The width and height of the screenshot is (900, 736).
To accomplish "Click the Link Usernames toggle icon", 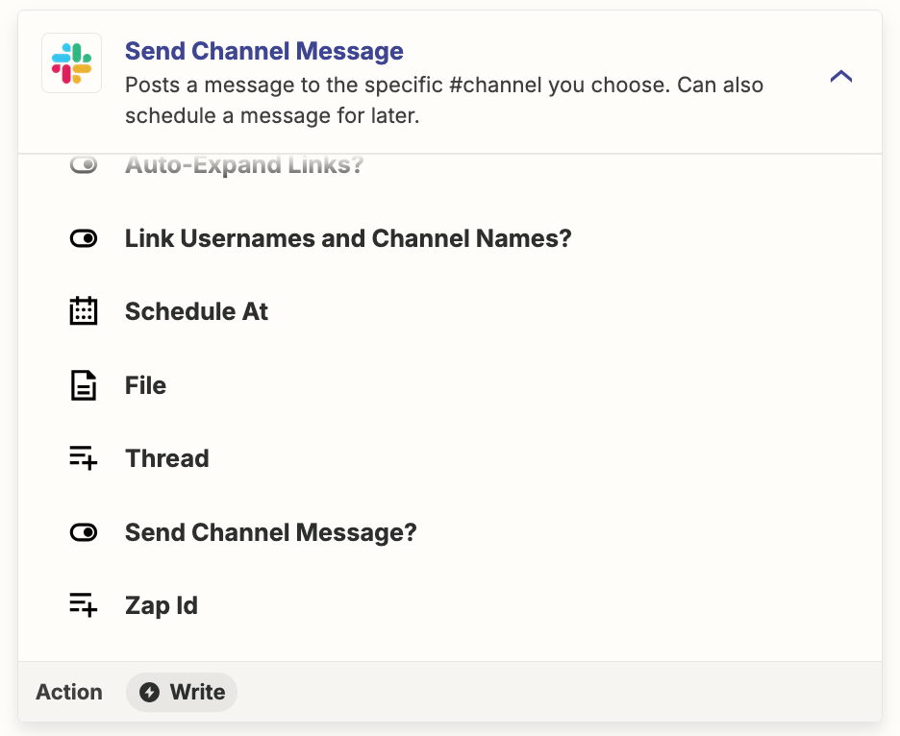I will coord(84,238).
